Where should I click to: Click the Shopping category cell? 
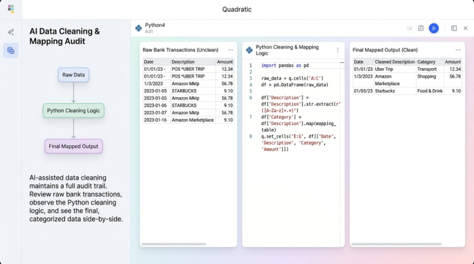429,80
